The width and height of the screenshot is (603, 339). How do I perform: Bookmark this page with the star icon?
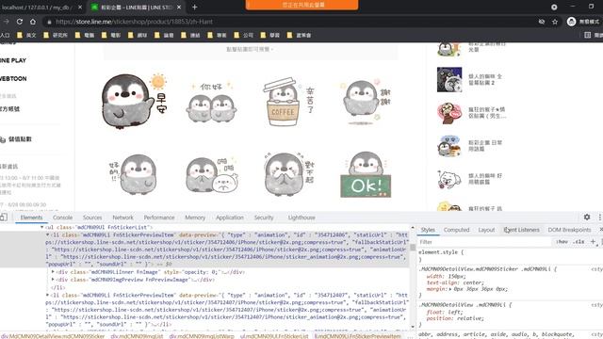tap(555, 22)
